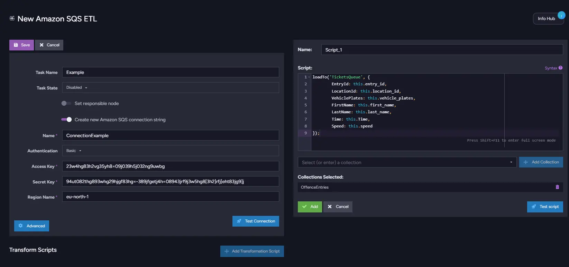Screen dimensions: 569x267
Task: Click the Test script rocket button
Action: [x=545, y=207]
